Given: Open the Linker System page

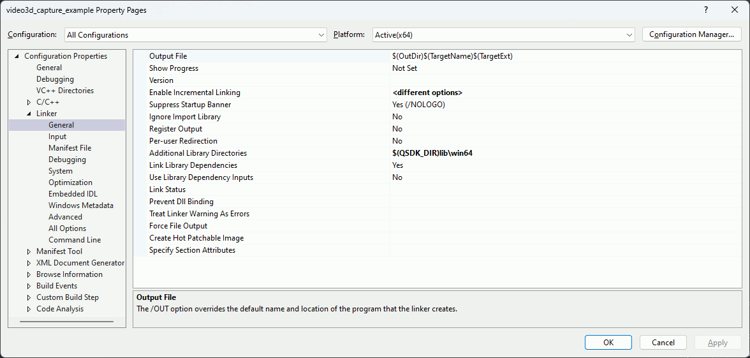Looking at the screenshot, I should pos(60,171).
